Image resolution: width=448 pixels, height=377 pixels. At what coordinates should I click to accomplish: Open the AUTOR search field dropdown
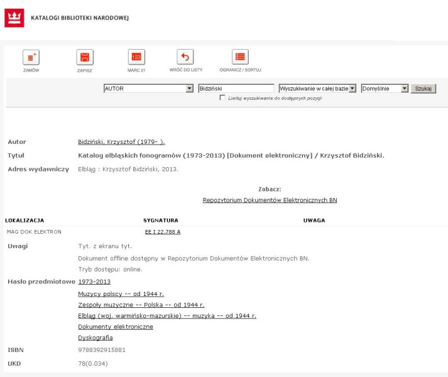pos(148,89)
